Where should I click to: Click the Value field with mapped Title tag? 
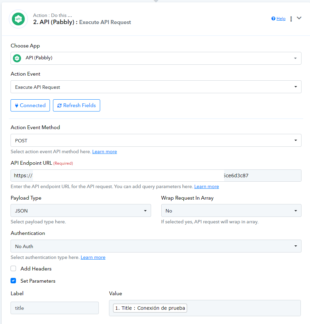205,308
